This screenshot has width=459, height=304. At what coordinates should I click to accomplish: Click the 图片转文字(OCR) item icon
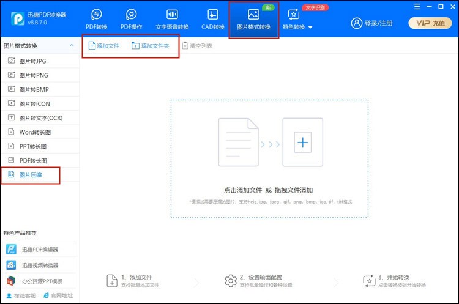point(11,117)
